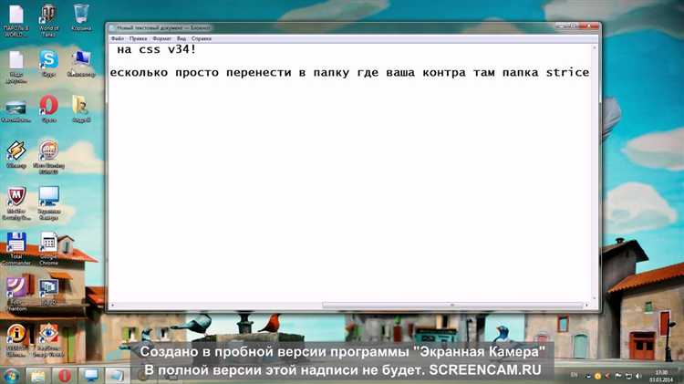Image resolution: width=684 pixels, height=384 pixels.
Task: Click the Windows Start button
Action: [13, 375]
